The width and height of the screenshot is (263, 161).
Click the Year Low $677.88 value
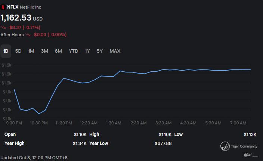[x=163, y=143]
